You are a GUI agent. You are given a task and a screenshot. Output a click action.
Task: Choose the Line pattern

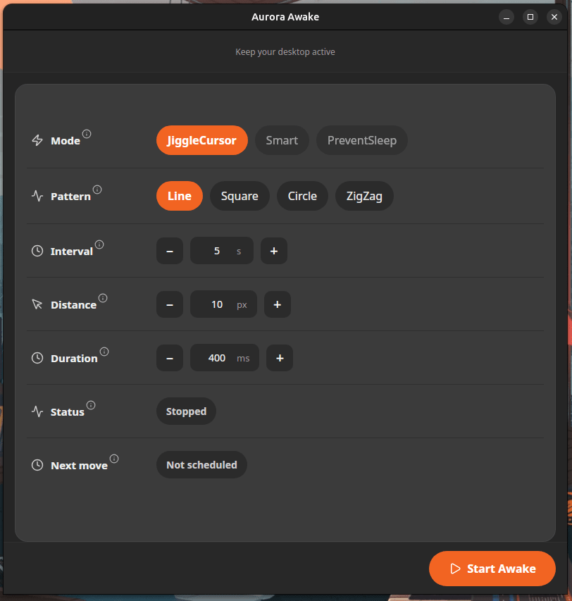pyautogui.click(x=180, y=196)
